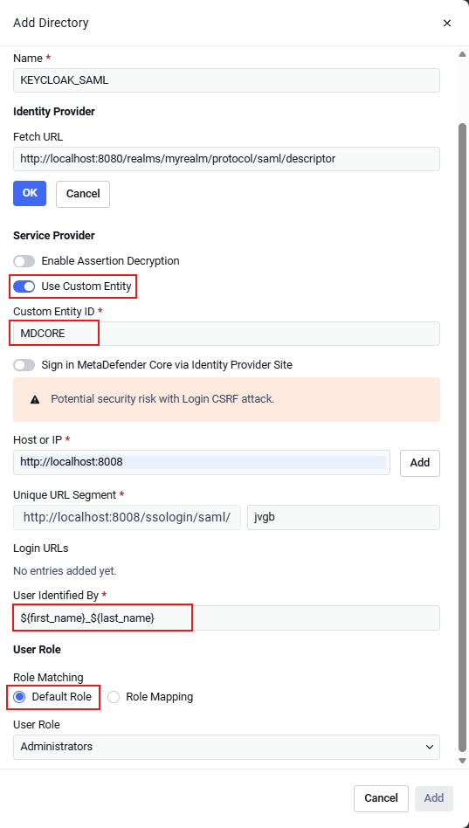Viewport: 469px width, 828px height.
Task: Click Cancel at the dialog footer
Action: [x=381, y=798]
